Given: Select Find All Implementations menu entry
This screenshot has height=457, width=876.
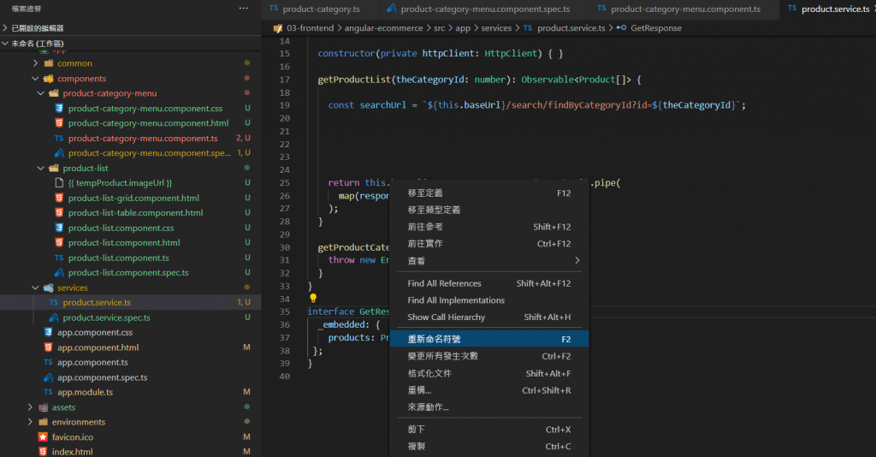Looking at the screenshot, I should pos(489,300).
